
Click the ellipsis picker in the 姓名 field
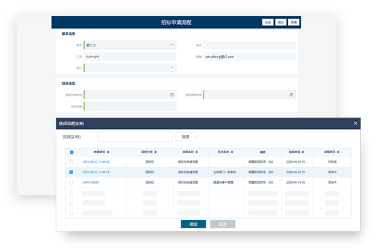(x=172, y=45)
